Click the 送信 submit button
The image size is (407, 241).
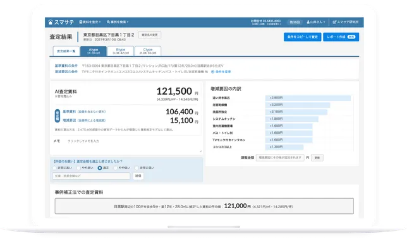click(138, 176)
